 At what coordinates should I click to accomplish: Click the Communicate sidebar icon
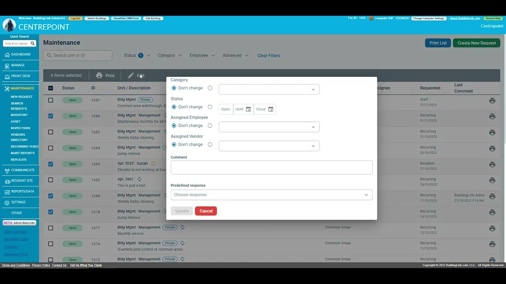[7, 170]
